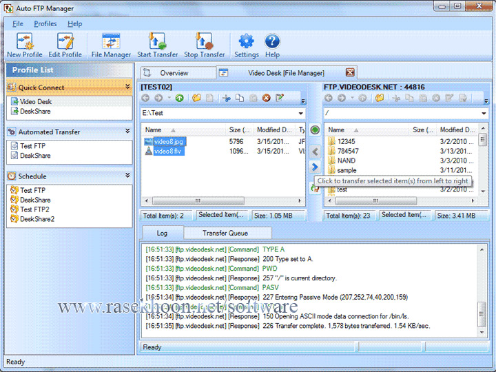Open the E:\Test local path dropdown
Screen dimensions: 496x372
tap(300, 113)
